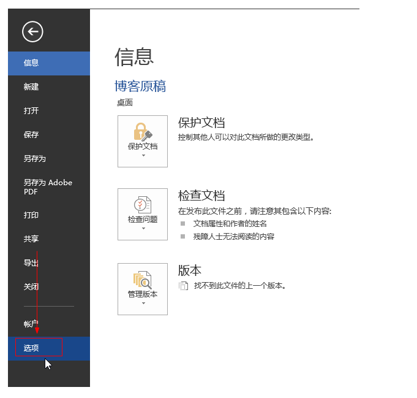417x398 pixels.
Task: Open the 管理版本 magnifier documents icon
Action: (143, 280)
